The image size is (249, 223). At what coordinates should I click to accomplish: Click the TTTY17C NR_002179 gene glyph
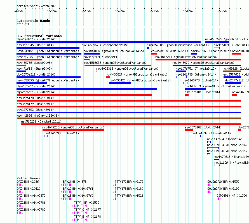(114, 185)
